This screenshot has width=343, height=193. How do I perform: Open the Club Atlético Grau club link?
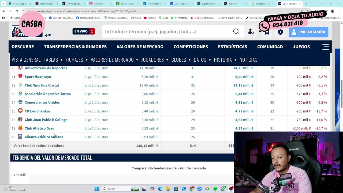[x=39, y=128]
